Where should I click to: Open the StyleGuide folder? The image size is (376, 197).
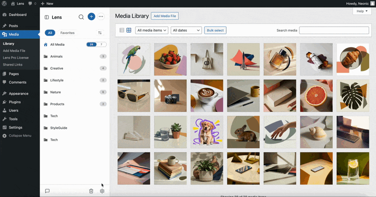75,128
